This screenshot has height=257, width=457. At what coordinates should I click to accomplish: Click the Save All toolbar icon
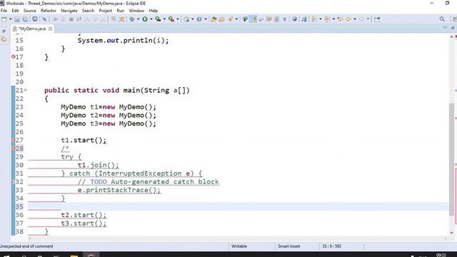[26, 19]
